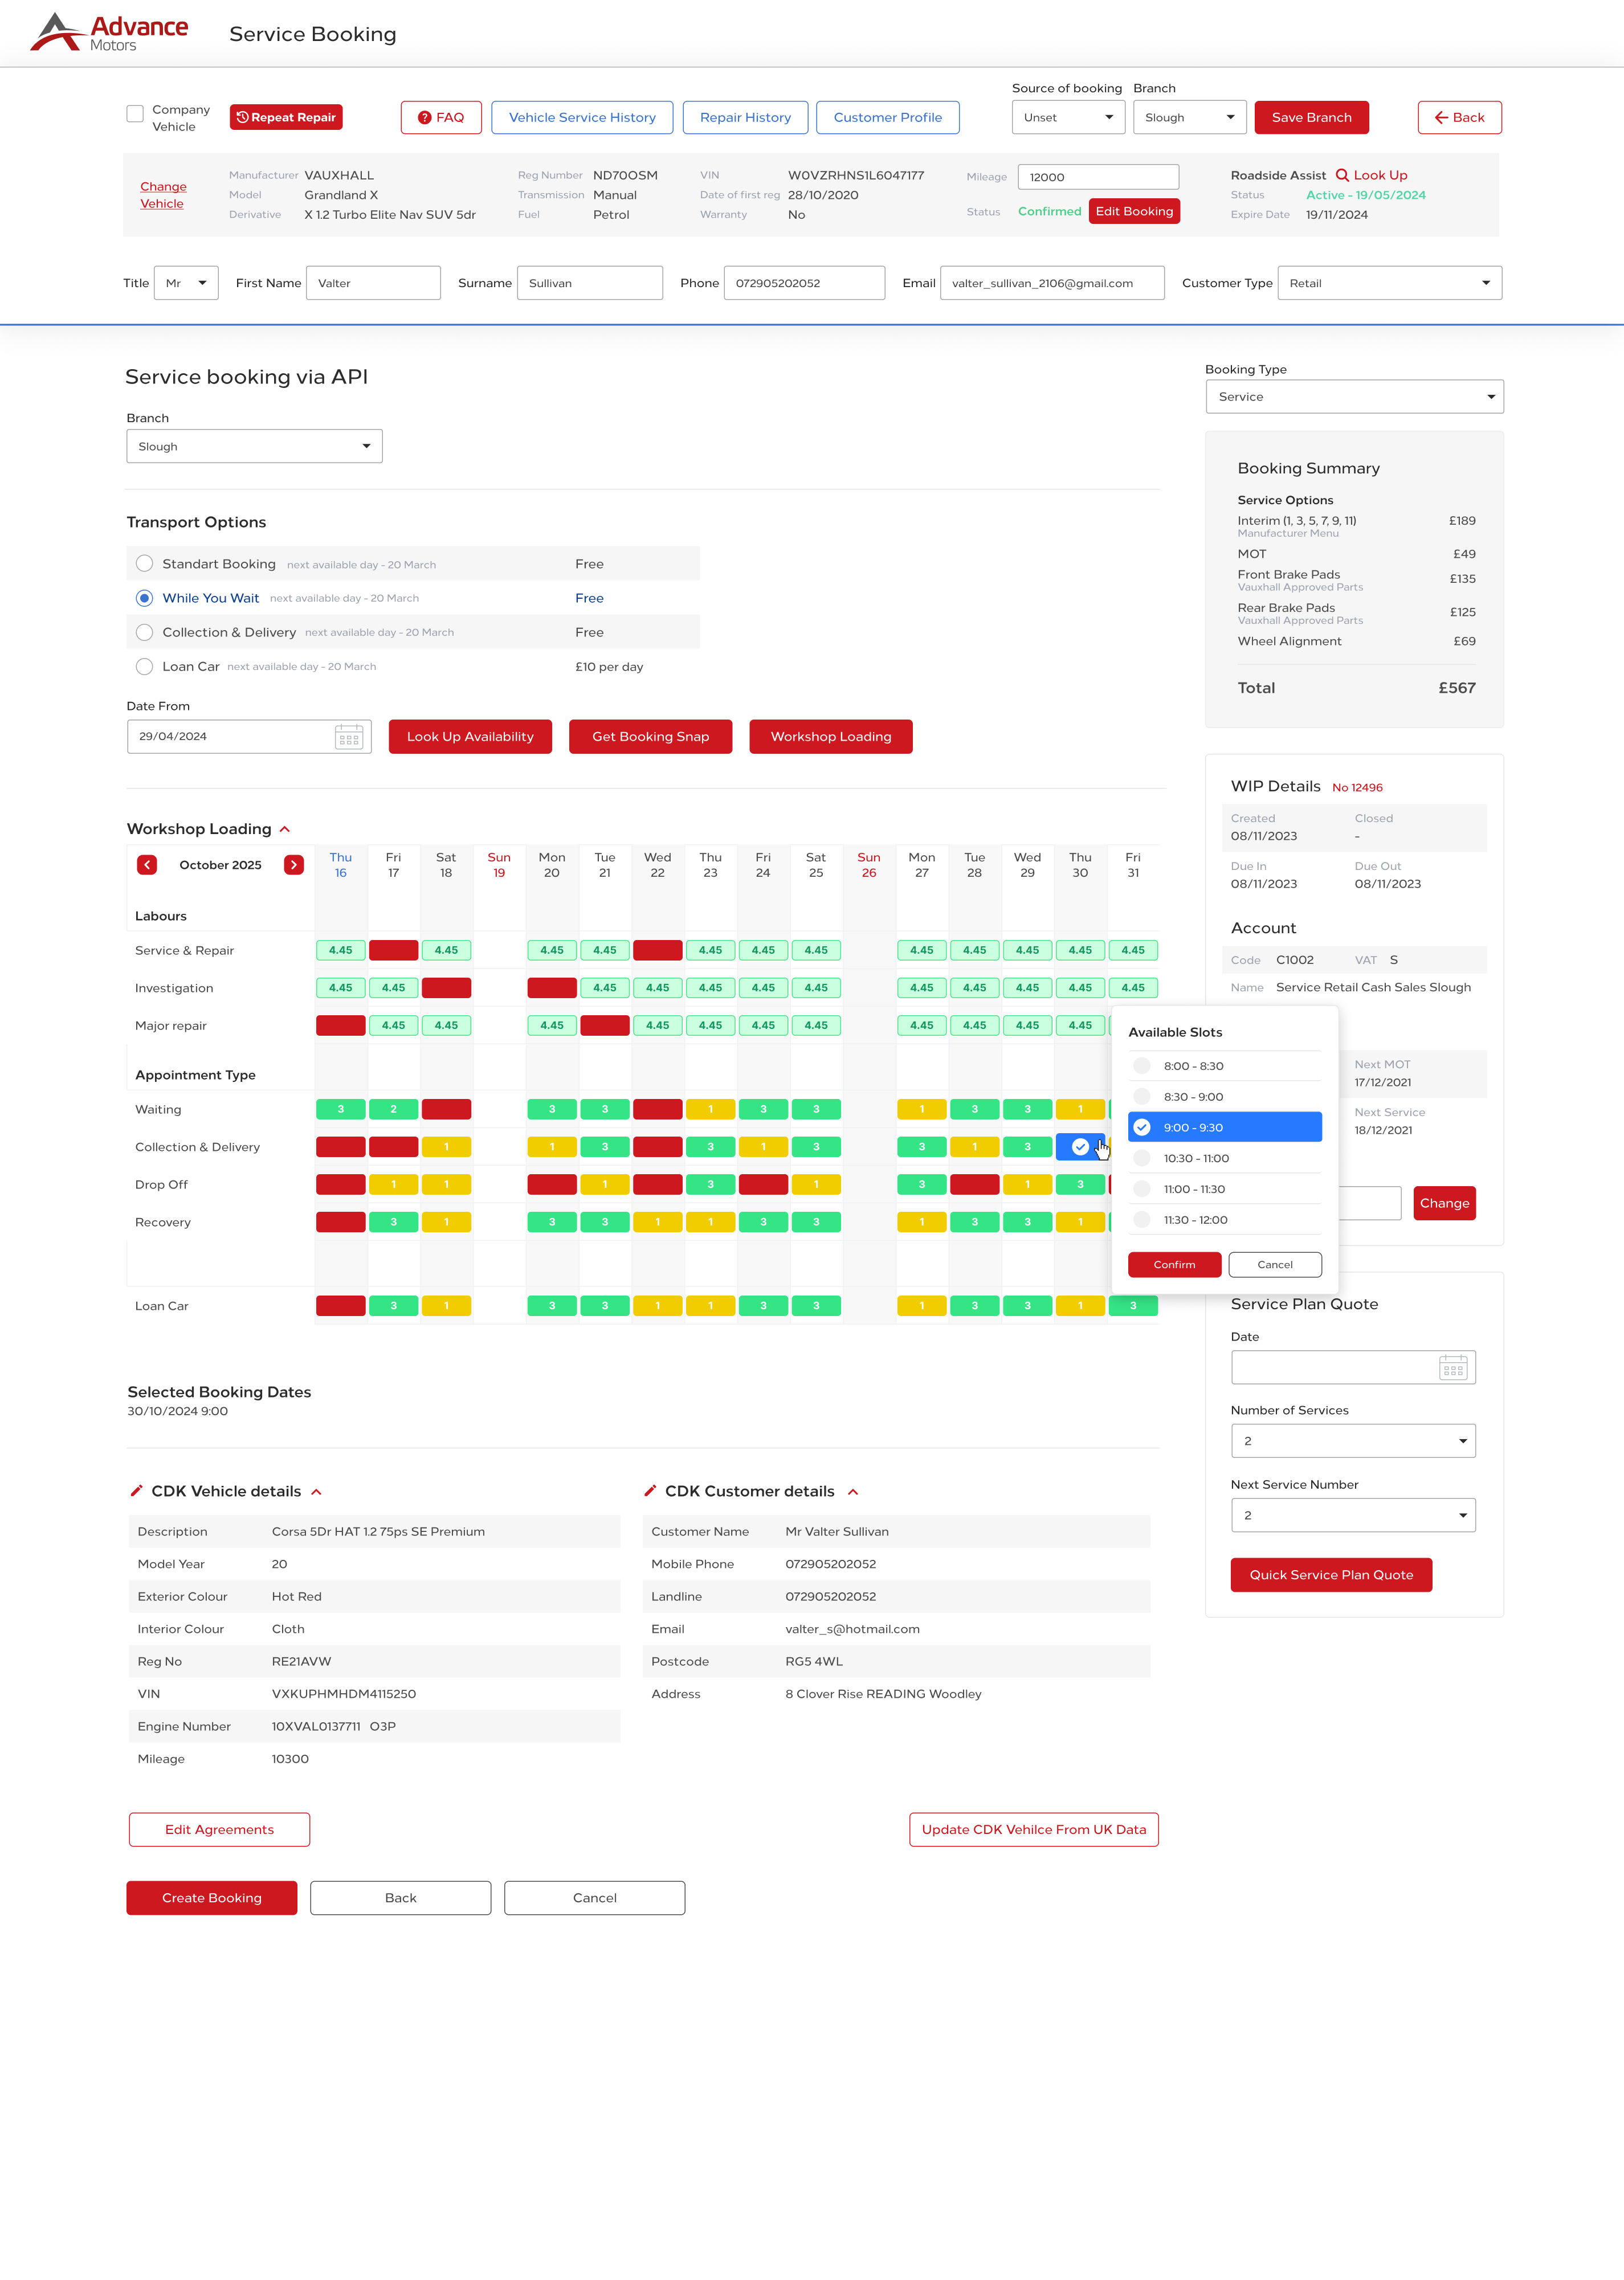Image resolution: width=1624 pixels, height=2280 pixels.
Task: Go to next month after October 2025
Action: pyautogui.click(x=293, y=865)
